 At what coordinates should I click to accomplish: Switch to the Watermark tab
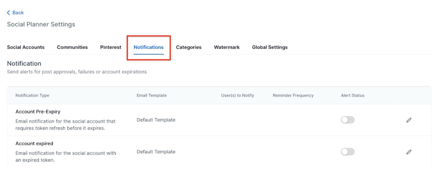(x=227, y=47)
